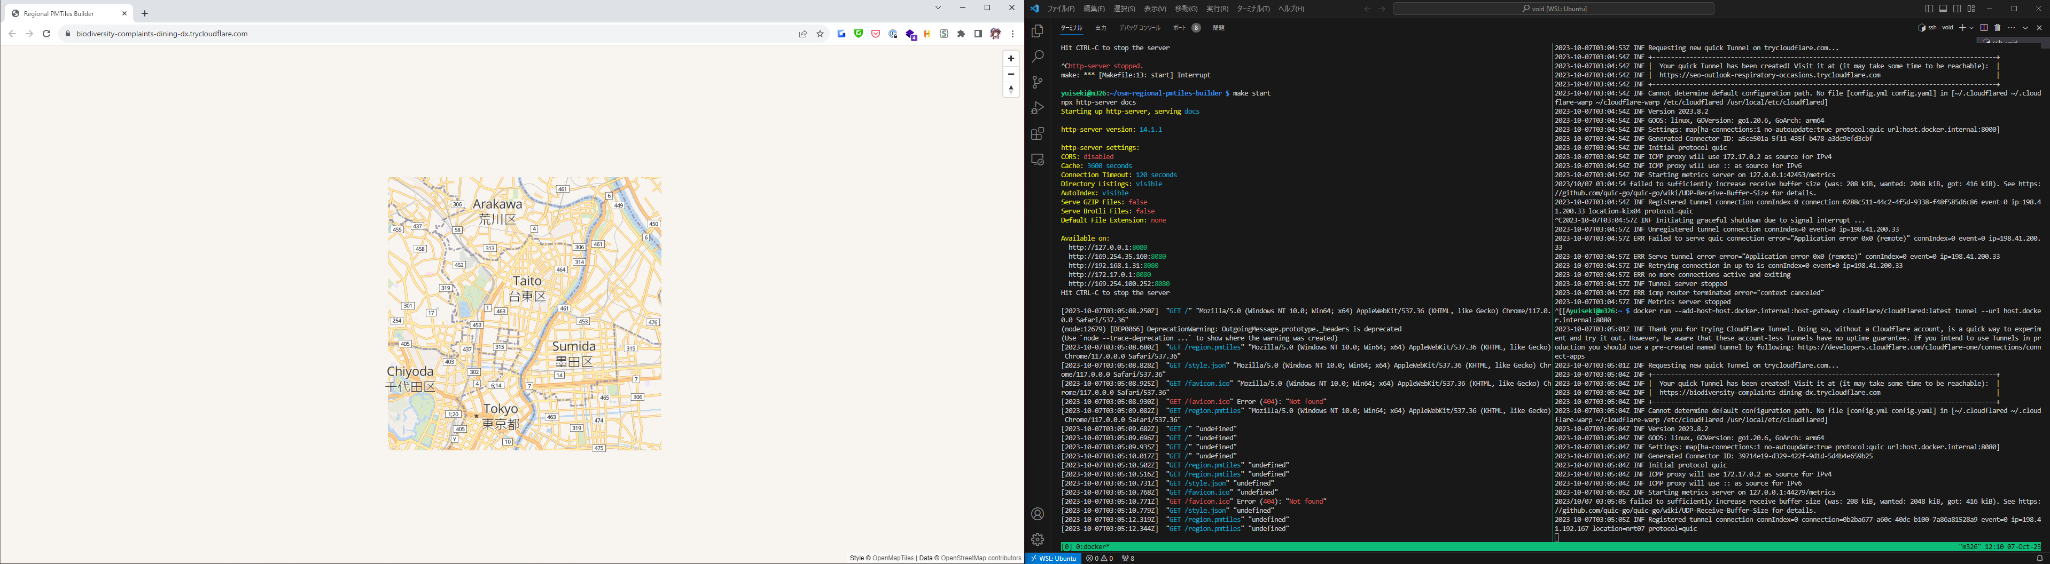Add new terminal with plus button

[x=1962, y=28]
